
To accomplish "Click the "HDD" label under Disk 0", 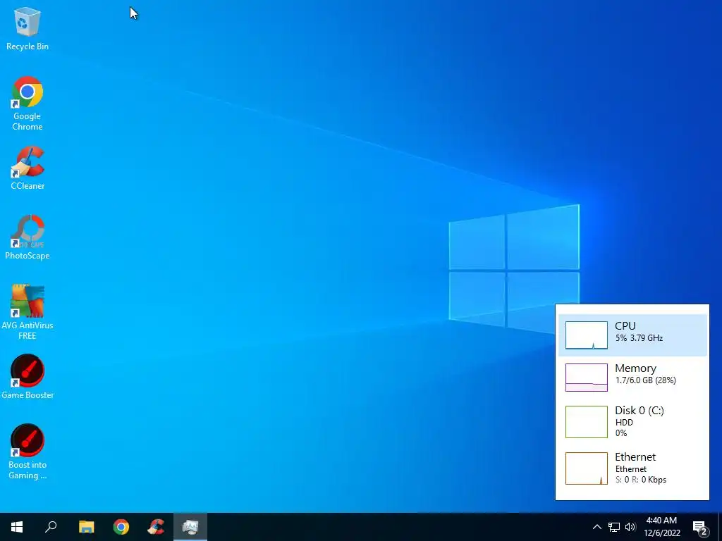I will (624, 423).
